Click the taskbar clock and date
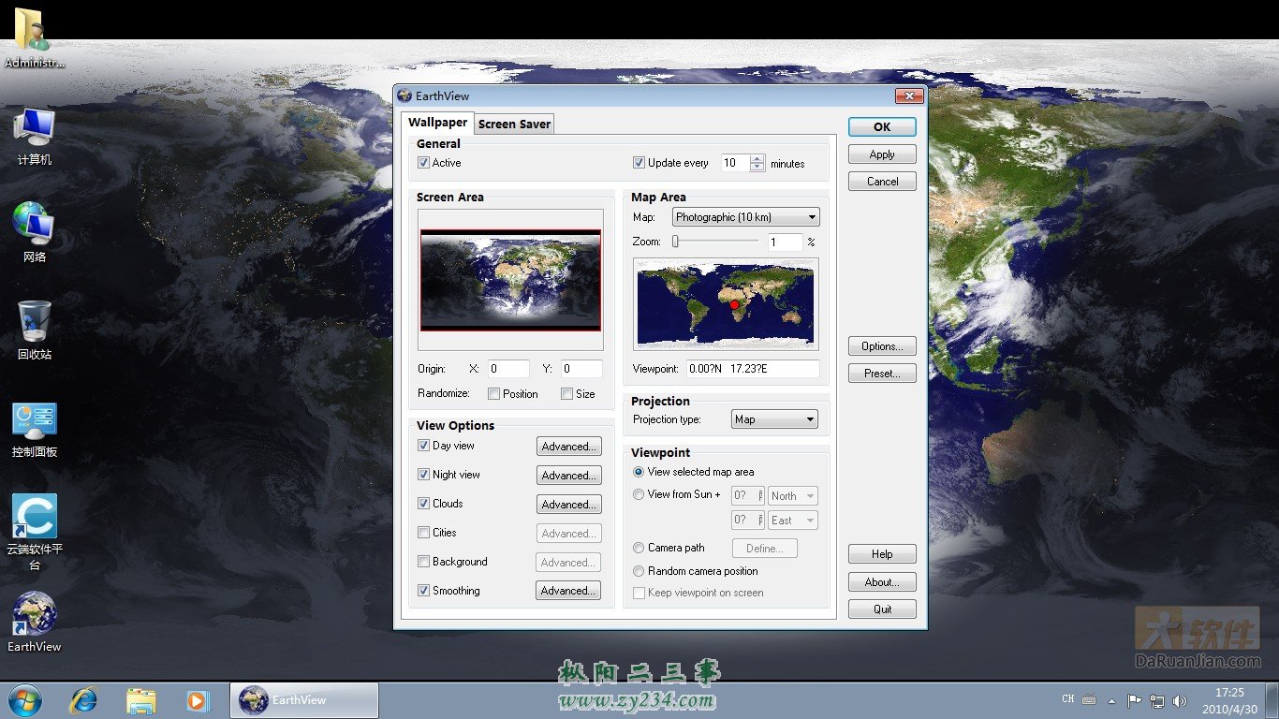Viewport: 1279px width, 719px height. coord(1229,700)
